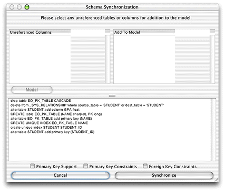Click the window resize grip corner

point(216,179)
